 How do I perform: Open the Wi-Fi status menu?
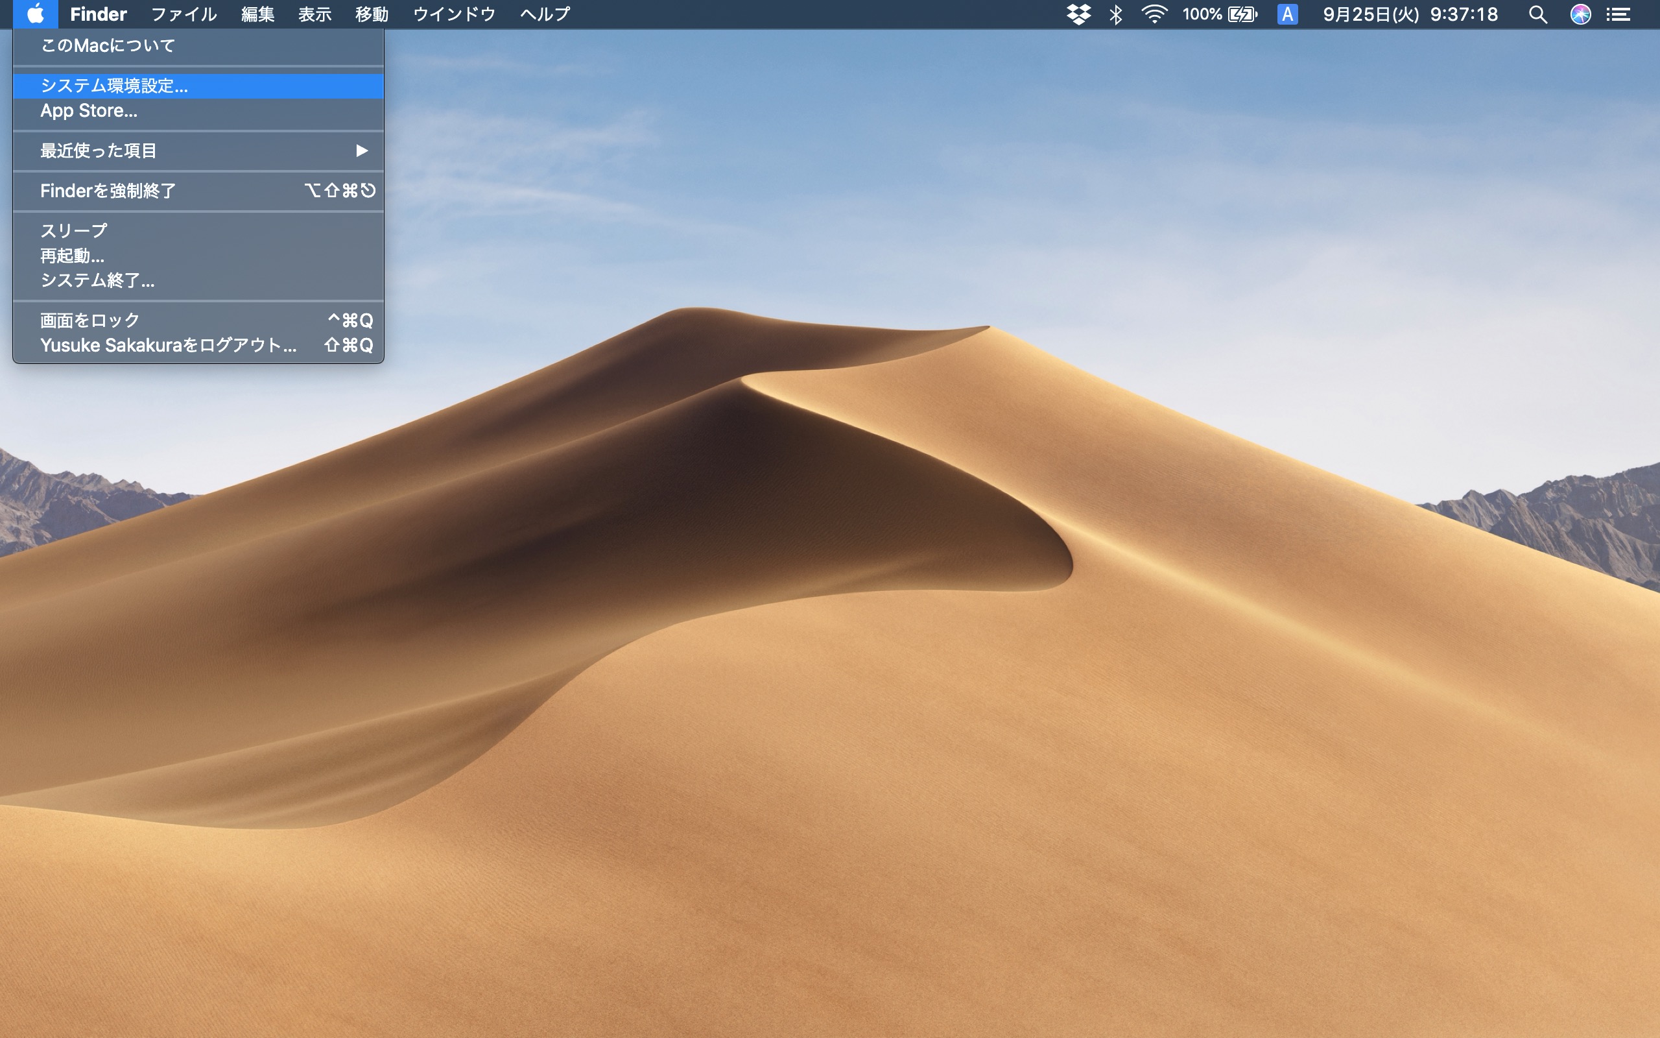coord(1154,14)
